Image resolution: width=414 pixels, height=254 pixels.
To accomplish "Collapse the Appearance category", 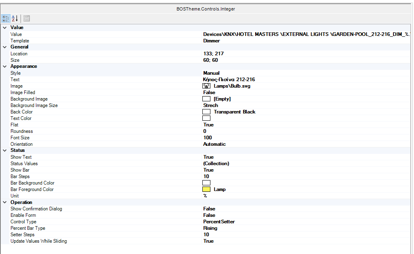I will pos(4,66).
